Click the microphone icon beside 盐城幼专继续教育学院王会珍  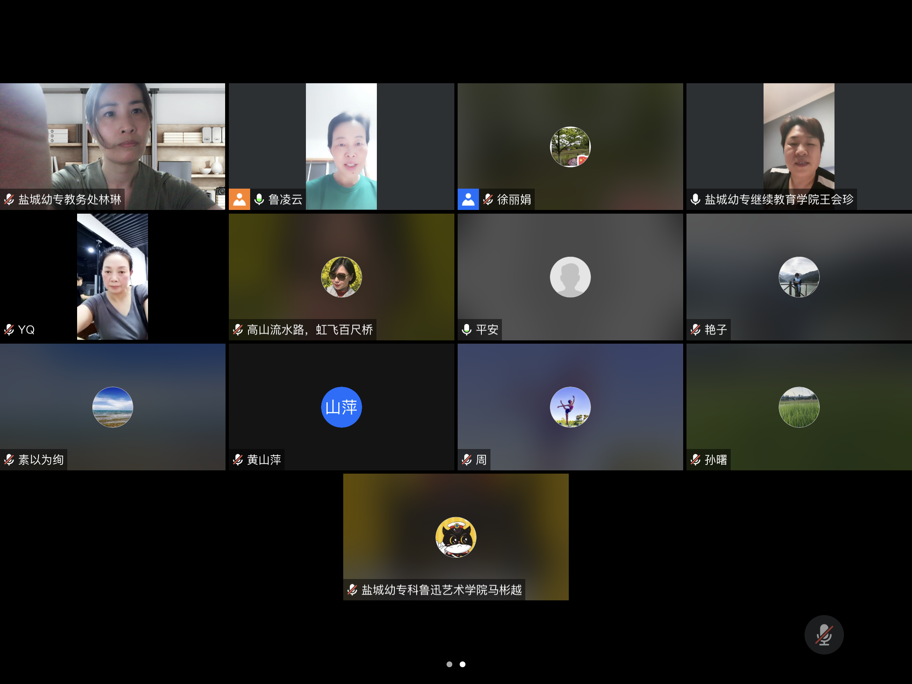[x=695, y=200]
